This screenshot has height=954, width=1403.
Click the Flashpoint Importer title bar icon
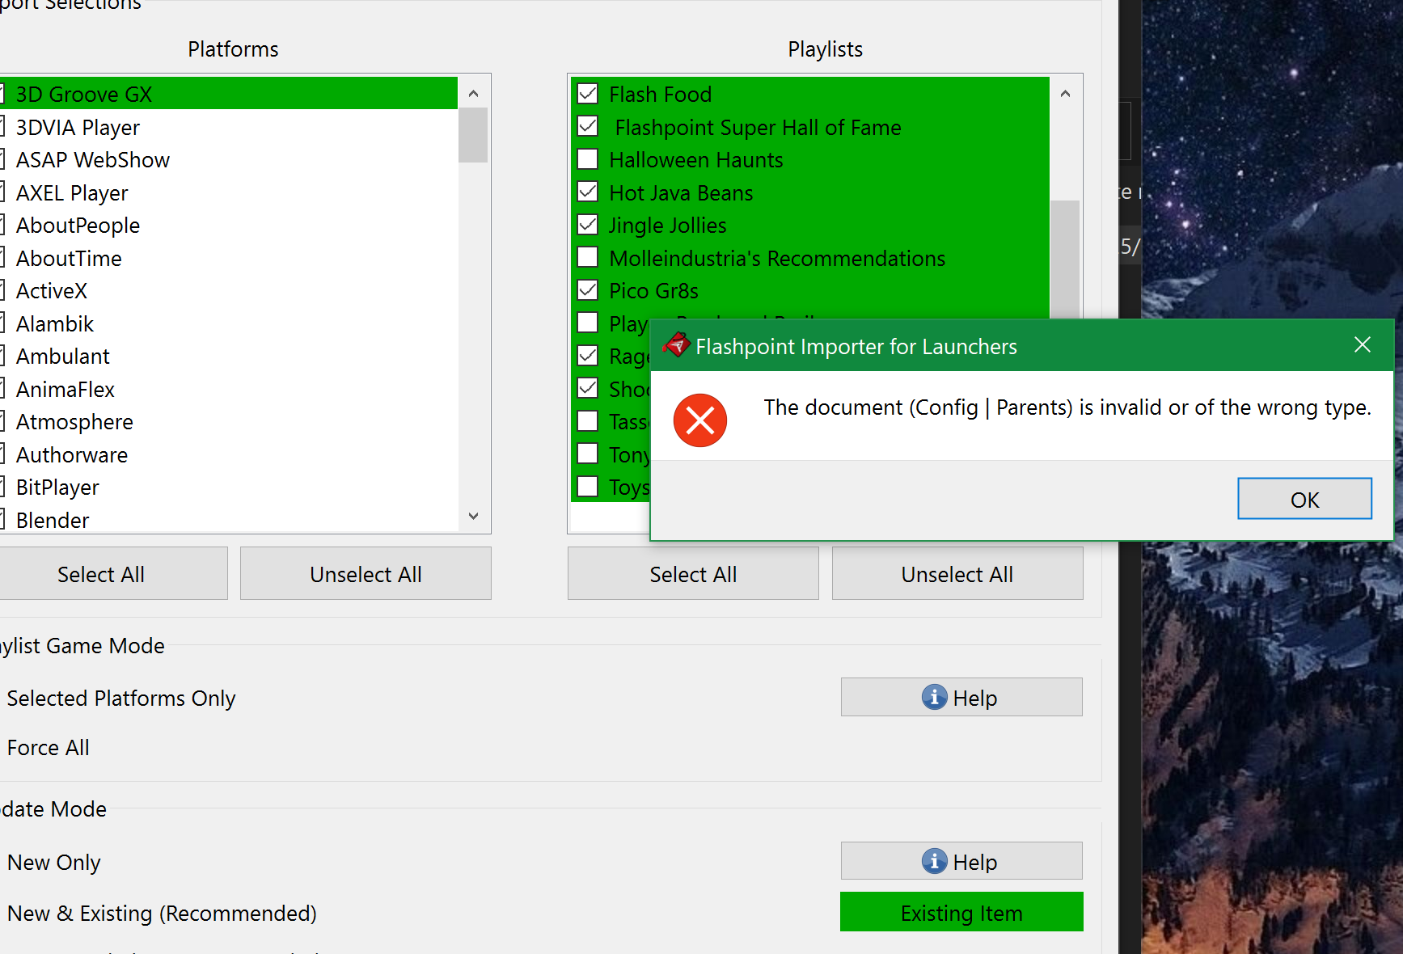coord(676,345)
